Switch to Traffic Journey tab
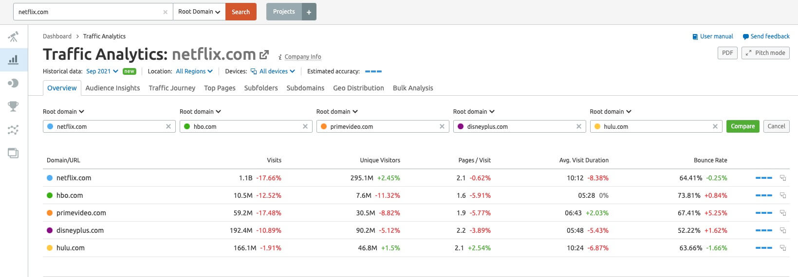Screen dimensions: 798x277 point(172,88)
